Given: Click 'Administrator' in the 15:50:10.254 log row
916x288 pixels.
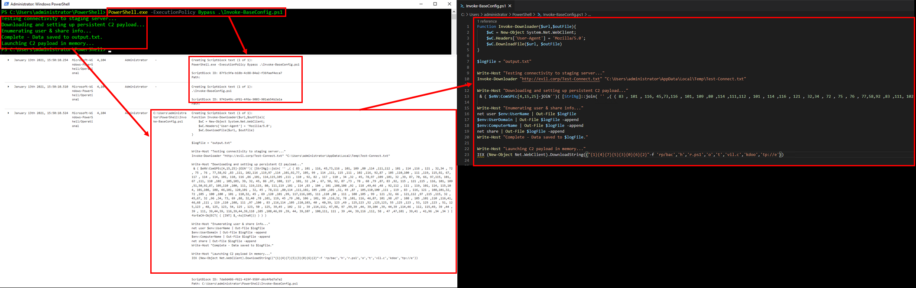Looking at the screenshot, I should tap(136, 60).
